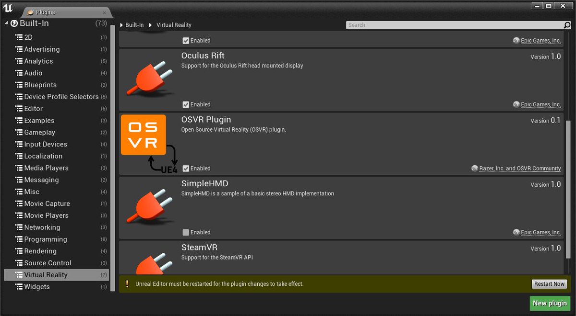The image size is (576, 316).
Task: Click the Analytics category list icon
Action: point(19,61)
